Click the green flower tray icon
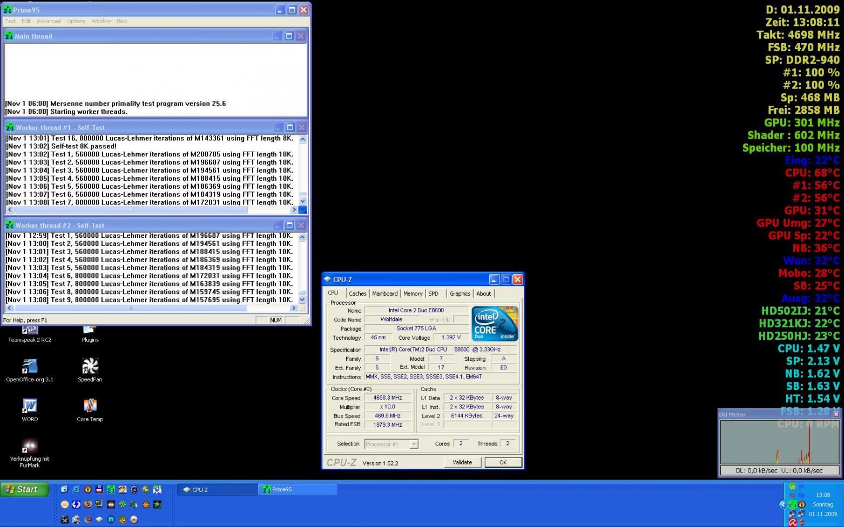The height and width of the screenshot is (527, 844). [x=792, y=486]
